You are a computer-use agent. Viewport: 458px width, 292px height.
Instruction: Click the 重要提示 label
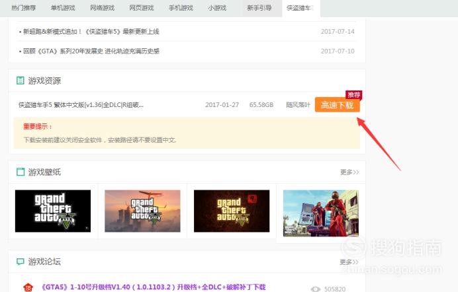pyautogui.click(x=38, y=126)
